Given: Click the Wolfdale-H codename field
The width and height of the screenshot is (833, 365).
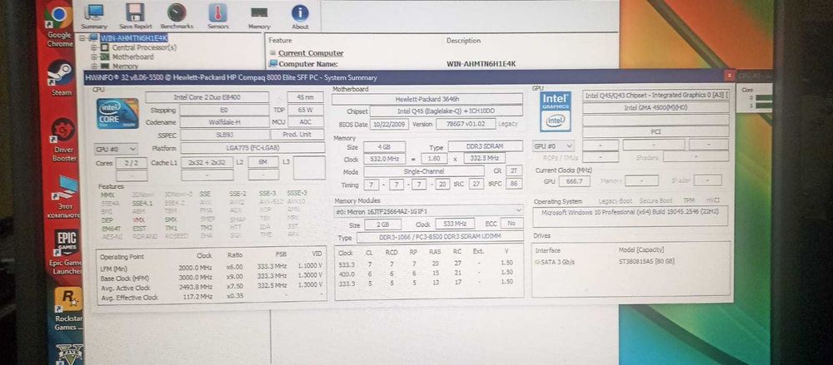Looking at the screenshot, I should [x=224, y=122].
